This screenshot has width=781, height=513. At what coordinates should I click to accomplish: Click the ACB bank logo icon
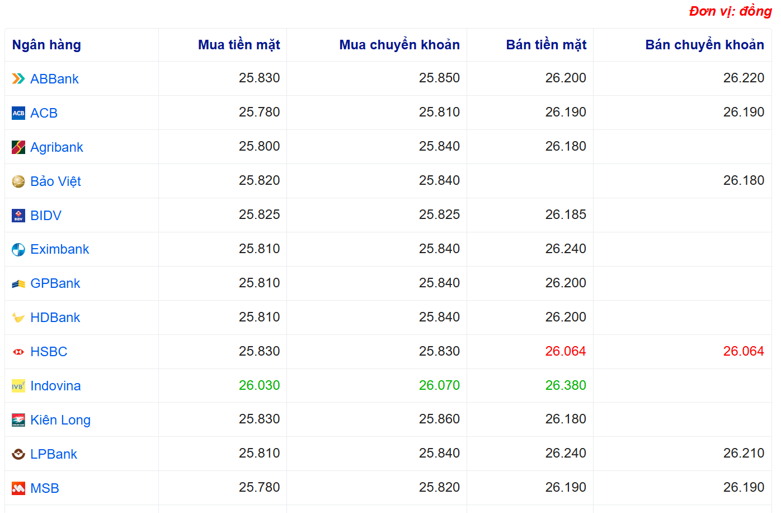pos(18,113)
